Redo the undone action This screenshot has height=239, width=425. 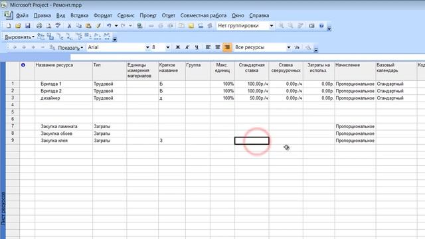pyautogui.click(x=123, y=26)
